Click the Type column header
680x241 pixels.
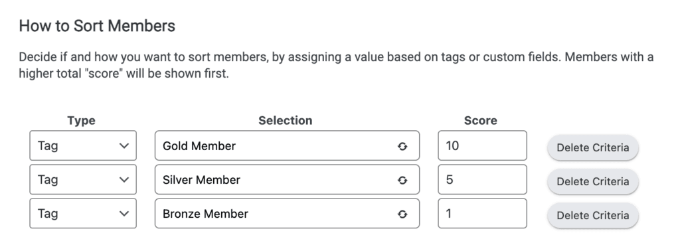[x=81, y=121]
